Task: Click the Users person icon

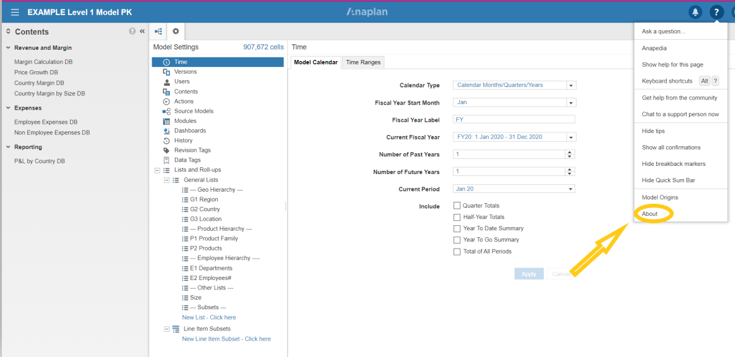Action: pos(167,81)
